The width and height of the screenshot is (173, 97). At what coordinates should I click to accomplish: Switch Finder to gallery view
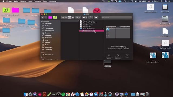[x=73, y=17]
